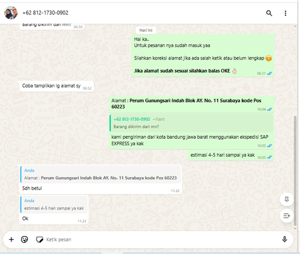Viewport: 300px width, 254px height.
Task: Click the chat vertical scrollbar thumb
Action: 295,171
